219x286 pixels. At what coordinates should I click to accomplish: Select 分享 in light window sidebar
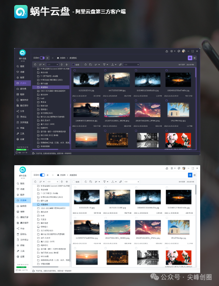pos(20,228)
